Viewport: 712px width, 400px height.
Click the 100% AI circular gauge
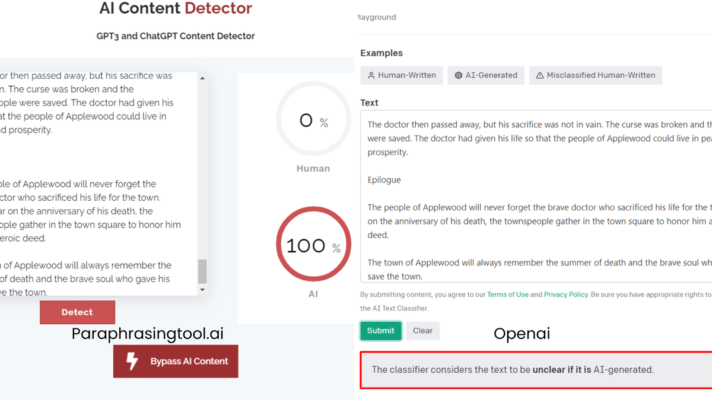[x=313, y=244]
